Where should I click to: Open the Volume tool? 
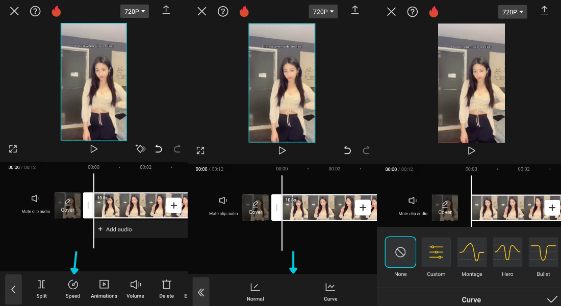tap(135, 289)
